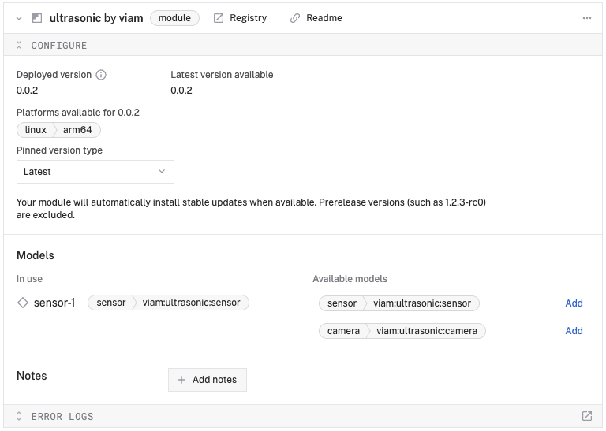Click the Add notes button
This screenshot has height=431, width=606.
click(208, 380)
